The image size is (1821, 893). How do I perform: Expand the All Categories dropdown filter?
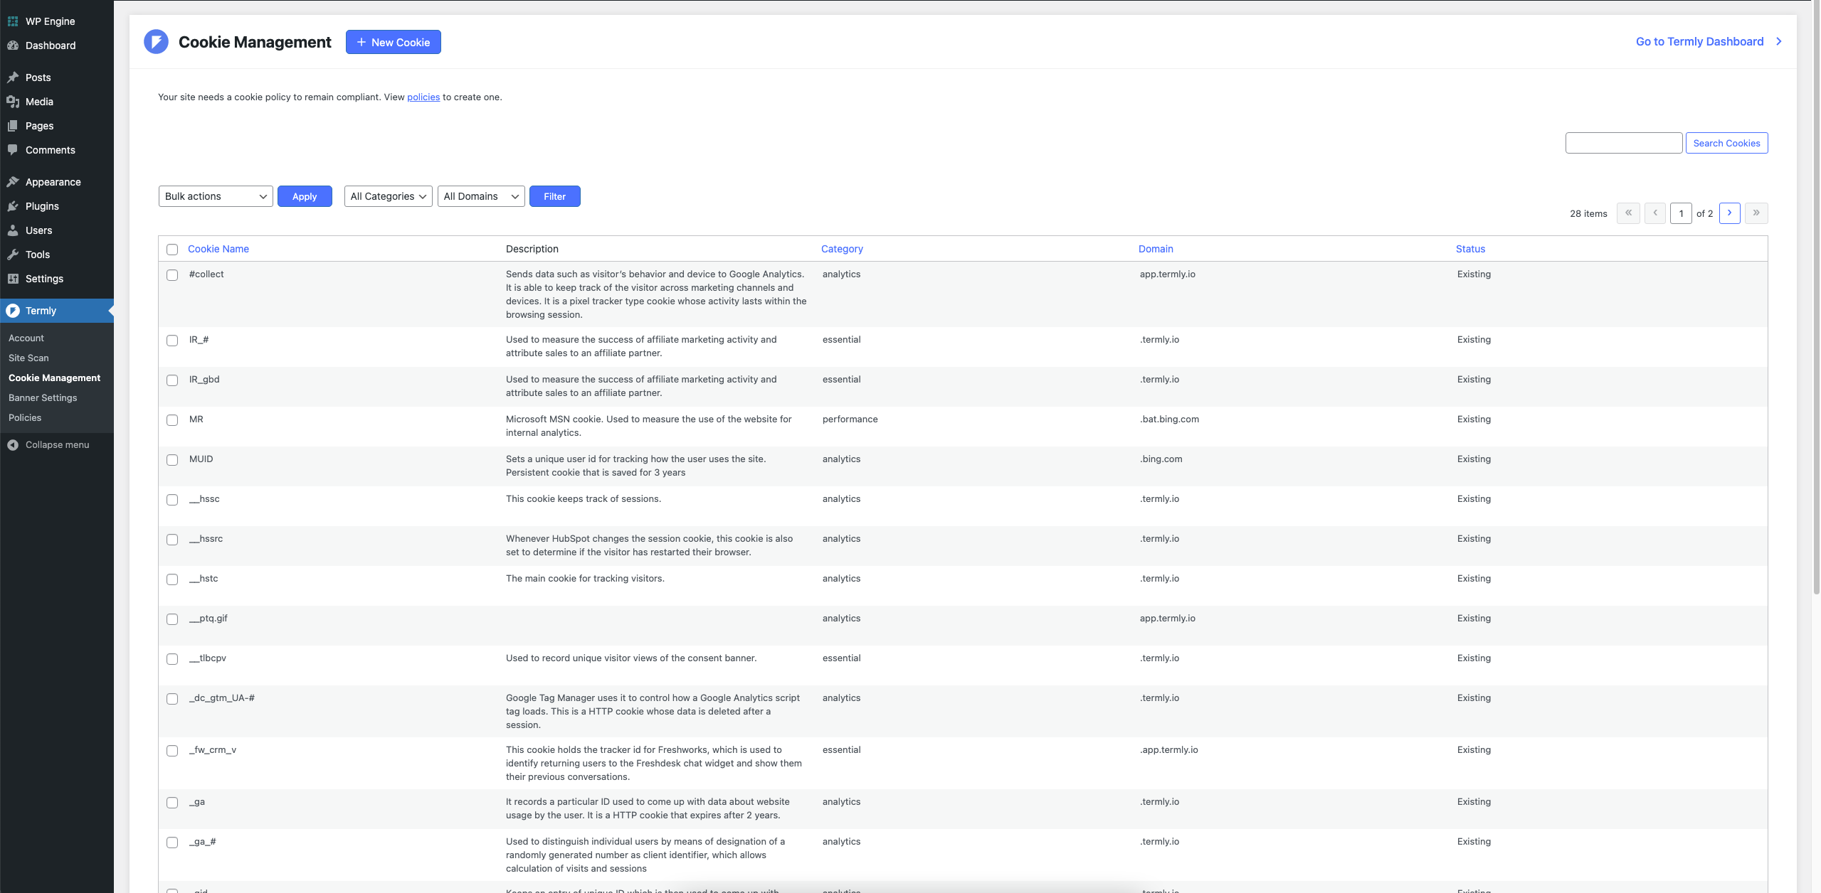[x=386, y=195]
